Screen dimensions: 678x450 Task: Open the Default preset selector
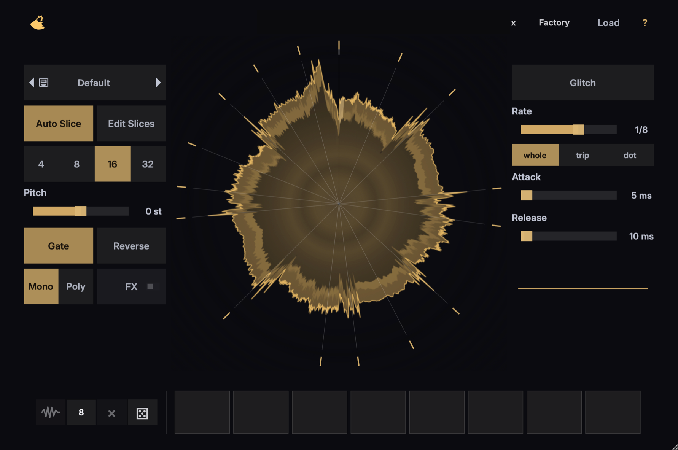[x=94, y=83]
